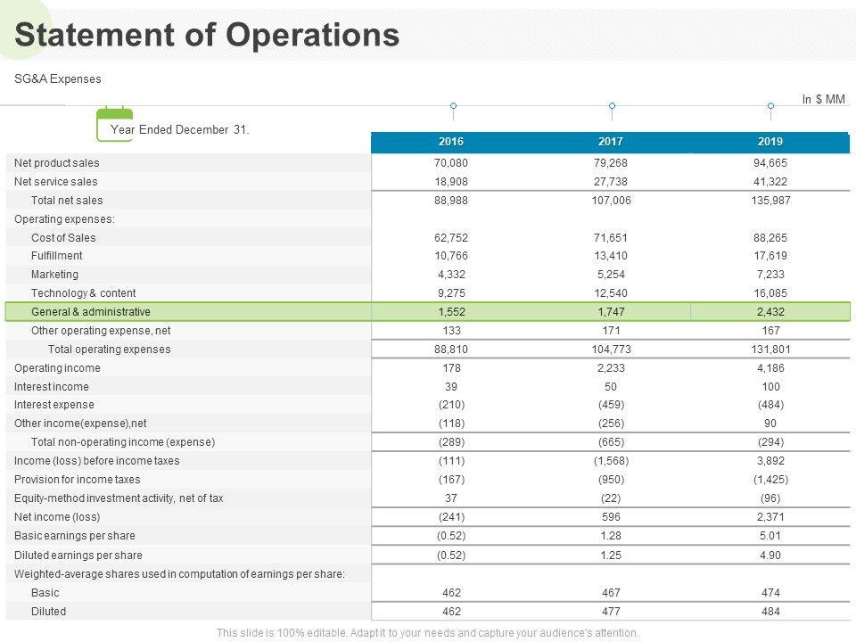Click the In $ MM units label
Screen dimensions: 856x642
click(x=823, y=100)
